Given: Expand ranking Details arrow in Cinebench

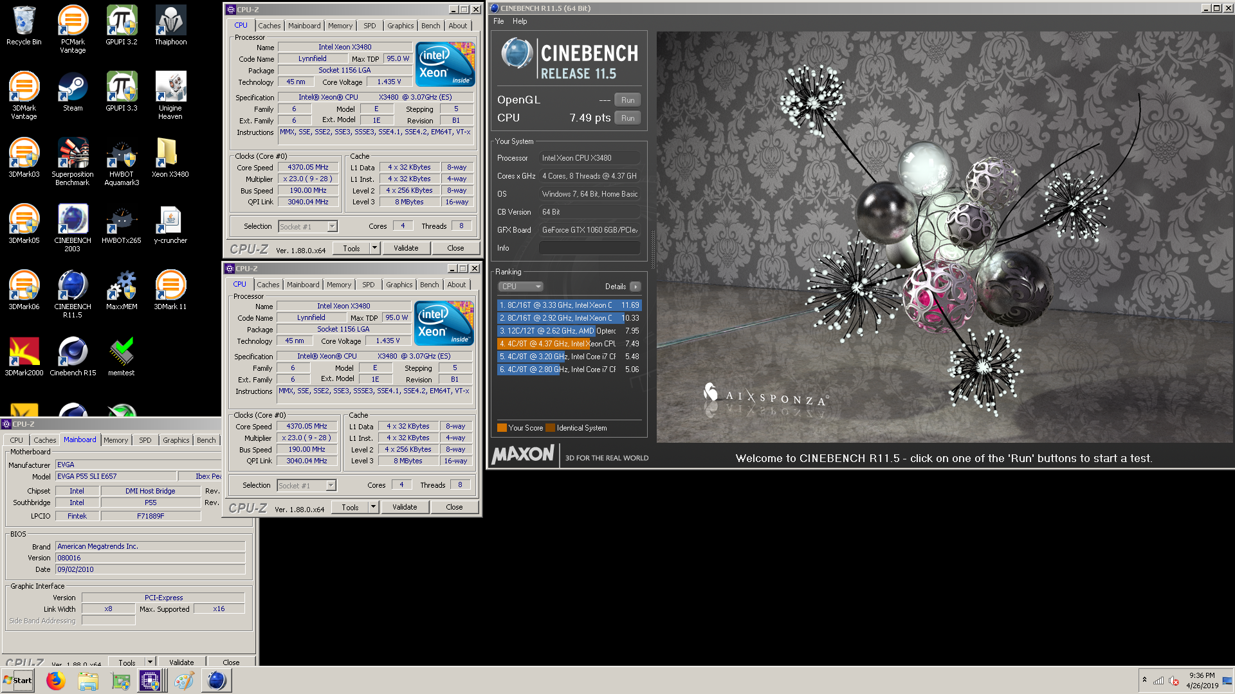Looking at the screenshot, I should pos(635,287).
